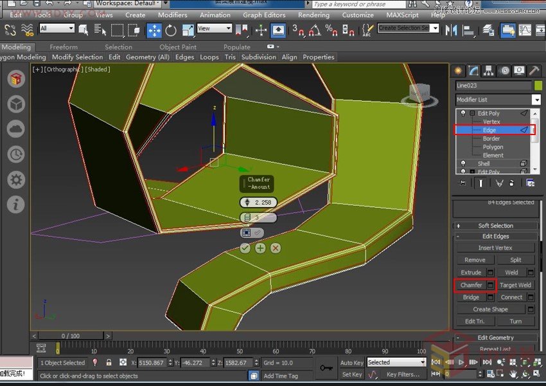Open the Graph Editors menu

(264, 15)
